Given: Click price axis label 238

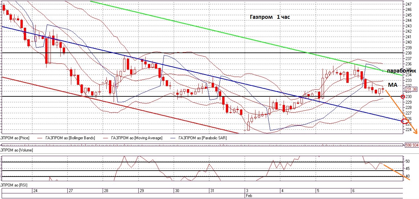Looking at the screenshot, I should click(408, 53).
